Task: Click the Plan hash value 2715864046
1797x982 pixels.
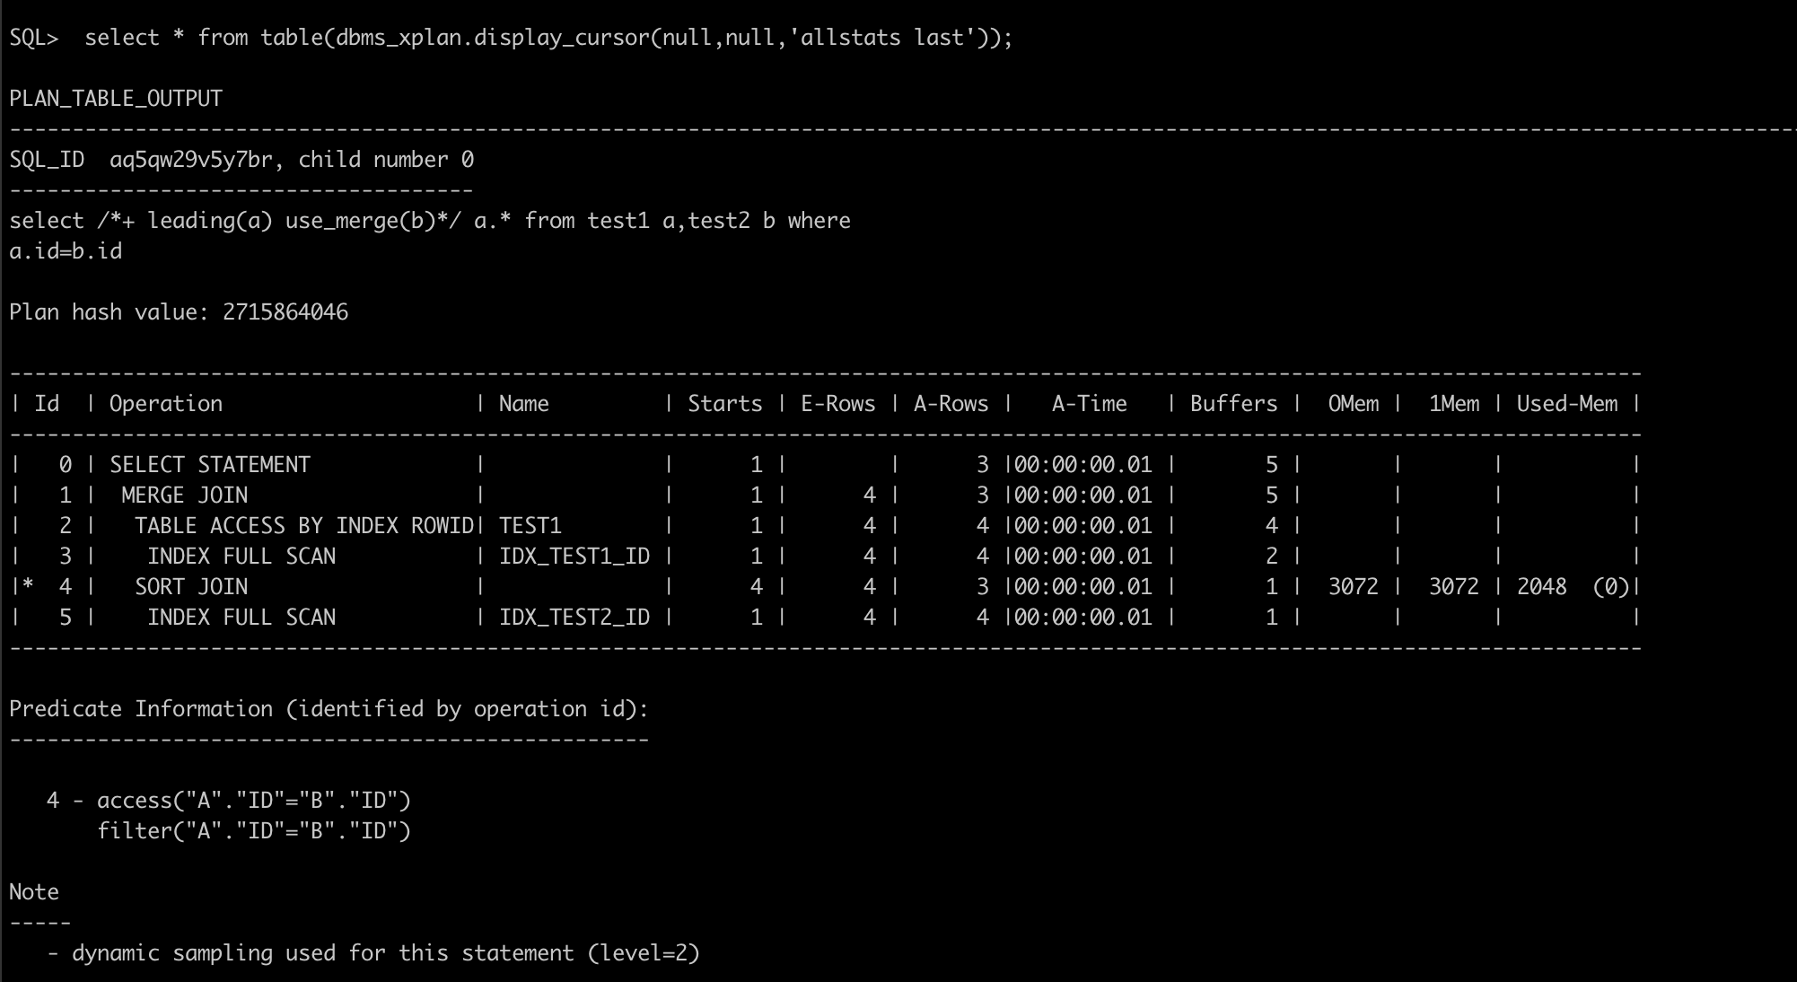Action: point(285,312)
